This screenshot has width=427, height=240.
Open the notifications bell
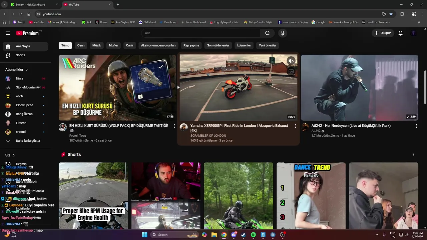pos(401,33)
